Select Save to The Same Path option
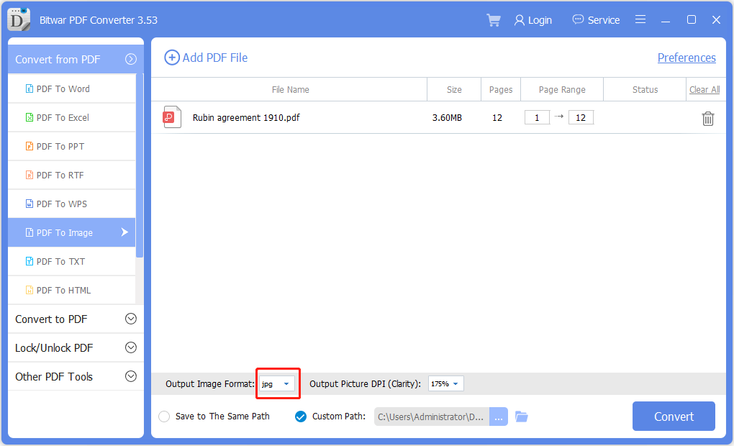The image size is (734, 446). pyautogui.click(x=164, y=417)
